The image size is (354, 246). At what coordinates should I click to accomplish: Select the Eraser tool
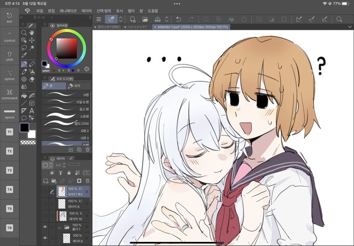[32, 79]
